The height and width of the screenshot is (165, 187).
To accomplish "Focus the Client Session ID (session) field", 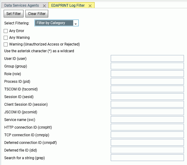I will [x=147, y=104].
